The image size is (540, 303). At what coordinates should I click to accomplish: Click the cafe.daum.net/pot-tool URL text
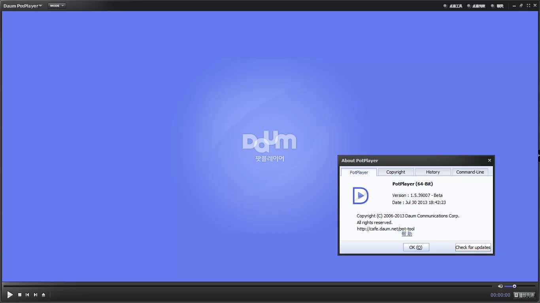pyautogui.click(x=386, y=229)
